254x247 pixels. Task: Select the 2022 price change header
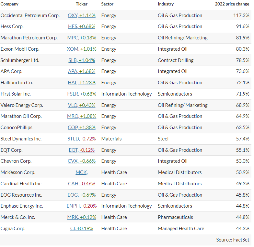click(x=232, y=4)
